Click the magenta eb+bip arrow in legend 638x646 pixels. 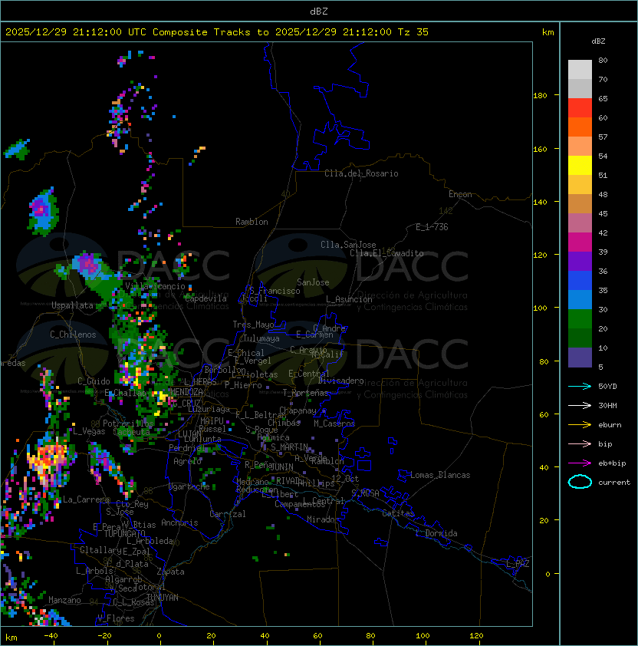point(580,463)
